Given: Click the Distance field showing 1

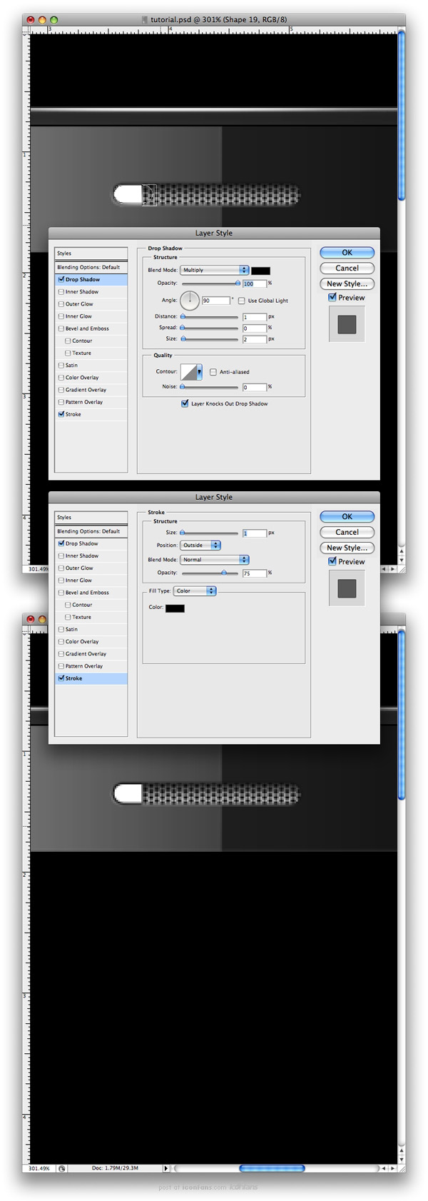Looking at the screenshot, I should pos(254,317).
